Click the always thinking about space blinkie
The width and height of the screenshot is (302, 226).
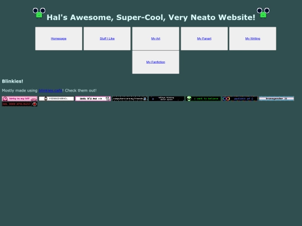click(167, 99)
